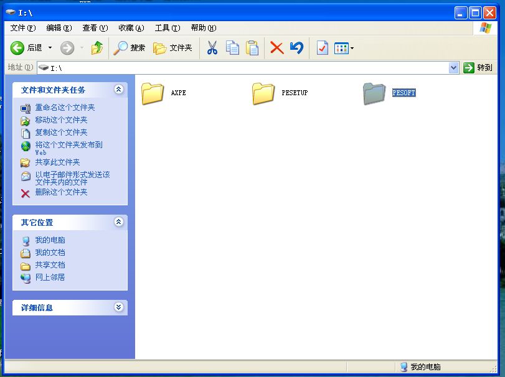Click the publish to Web globe icon

point(26,146)
